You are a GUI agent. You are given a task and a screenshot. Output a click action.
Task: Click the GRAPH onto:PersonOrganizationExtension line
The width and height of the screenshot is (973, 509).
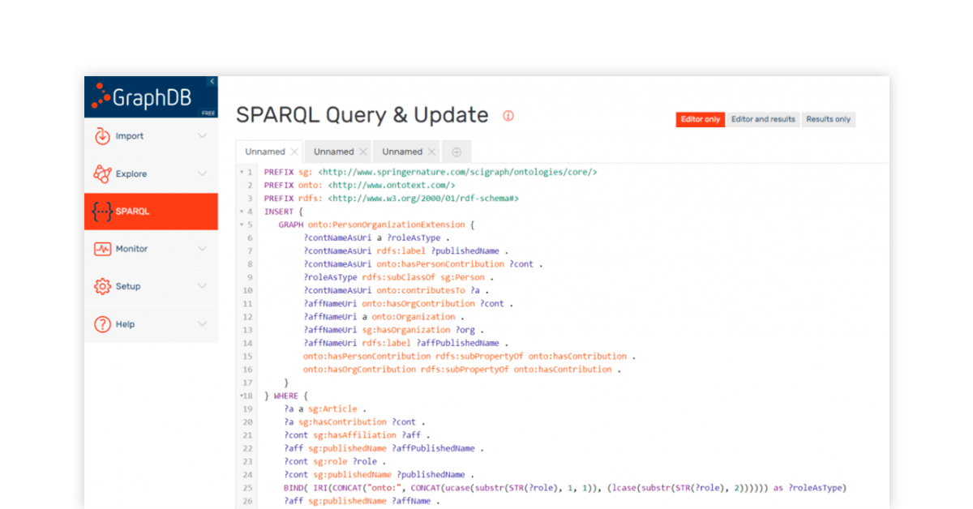[375, 225]
